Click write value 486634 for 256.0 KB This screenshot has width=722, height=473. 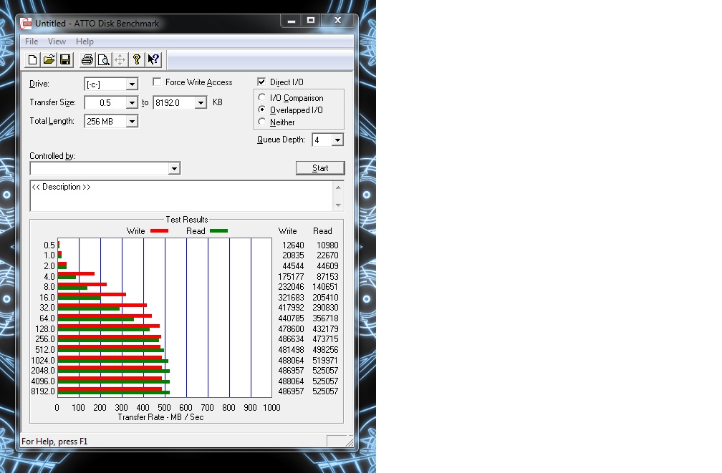[x=291, y=339]
